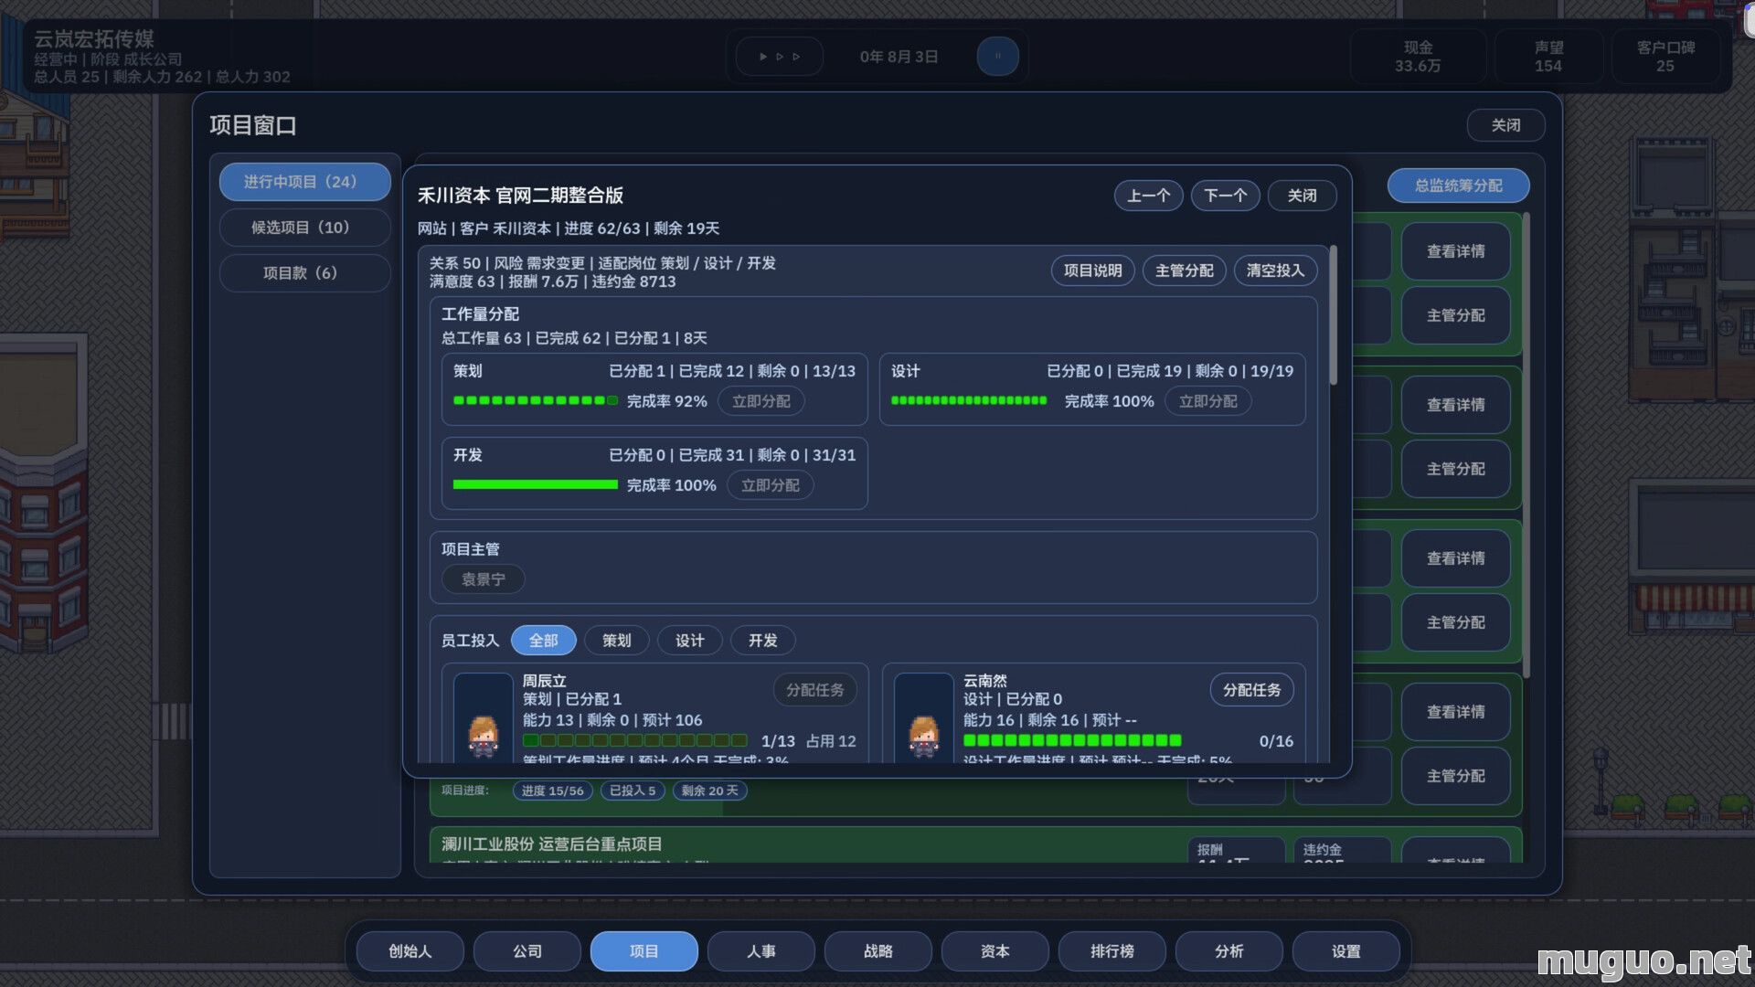This screenshot has width=1755, height=987.
Task: Open 战略 bottom menu
Action: click(877, 951)
